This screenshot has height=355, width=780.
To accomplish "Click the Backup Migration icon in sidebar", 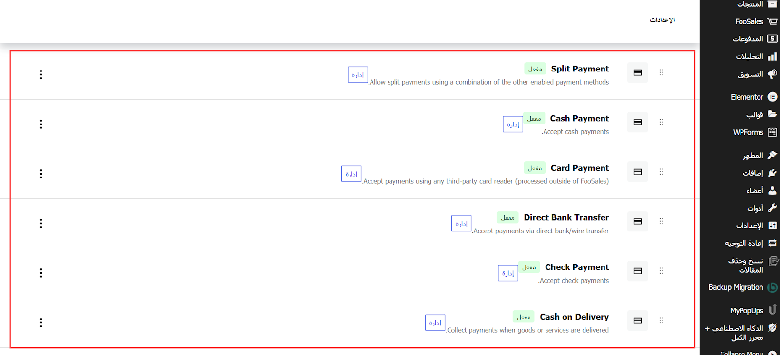I will click(x=772, y=287).
